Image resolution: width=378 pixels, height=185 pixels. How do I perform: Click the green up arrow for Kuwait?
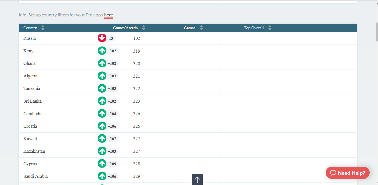102,139
